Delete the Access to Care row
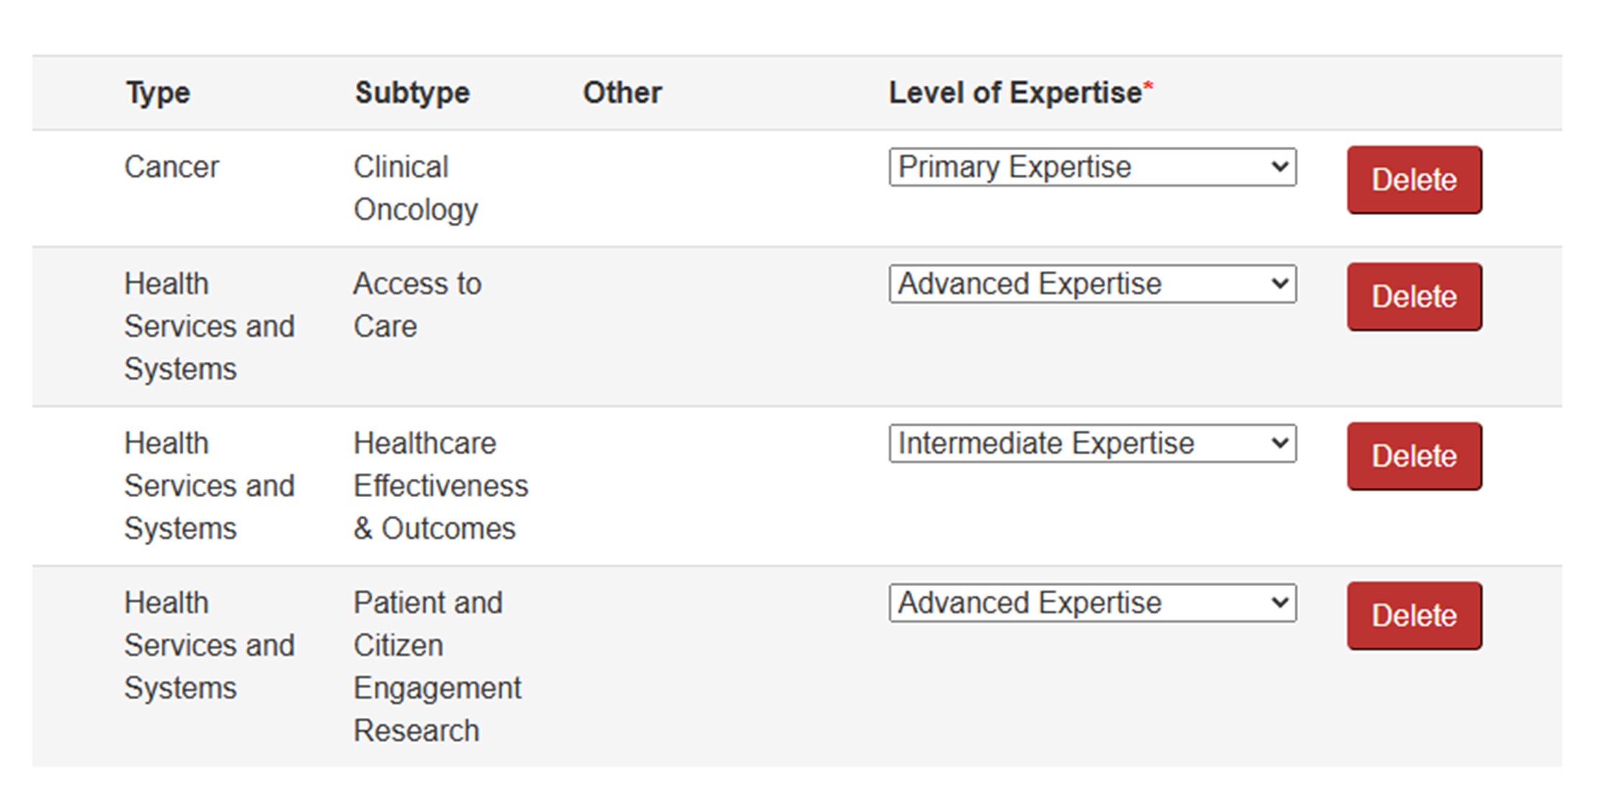Screen dimensions: 1605x794 point(1414,297)
